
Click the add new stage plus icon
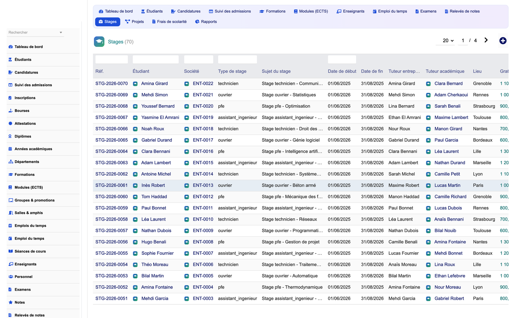503,41
